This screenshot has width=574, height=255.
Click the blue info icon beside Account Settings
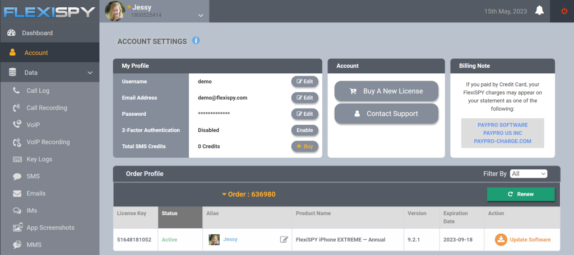click(196, 41)
